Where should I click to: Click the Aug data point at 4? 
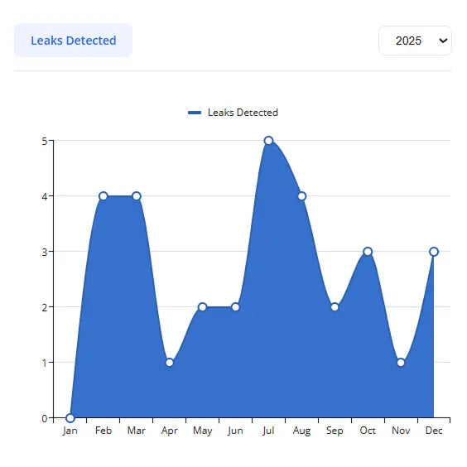[x=301, y=196]
